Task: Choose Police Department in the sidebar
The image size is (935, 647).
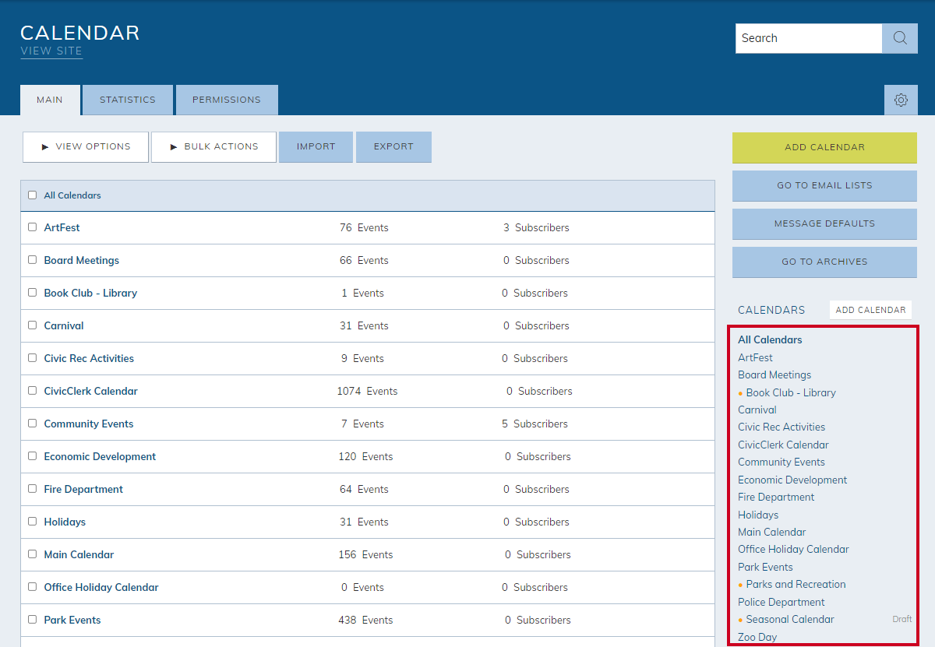Action: point(782,602)
